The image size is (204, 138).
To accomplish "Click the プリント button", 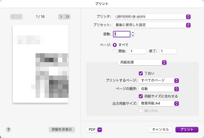I will click(x=187, y=129).
